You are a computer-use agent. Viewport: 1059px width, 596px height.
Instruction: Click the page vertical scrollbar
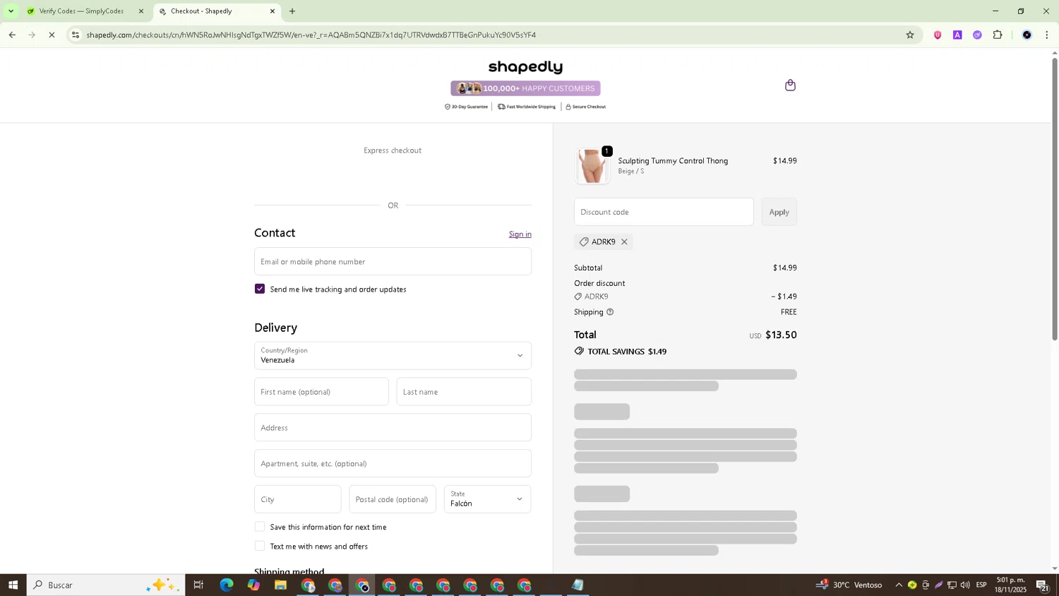click(1054, 199)
